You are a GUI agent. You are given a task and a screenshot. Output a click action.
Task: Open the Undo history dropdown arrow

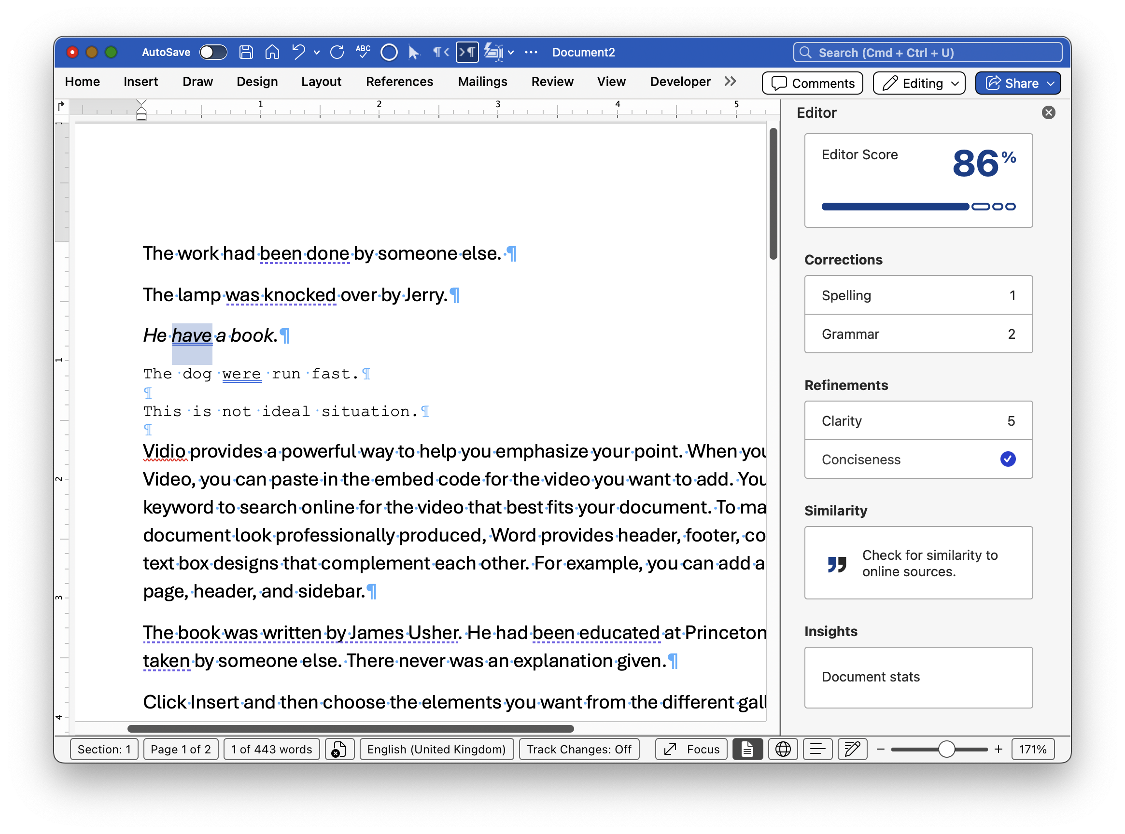coord(317,53)
